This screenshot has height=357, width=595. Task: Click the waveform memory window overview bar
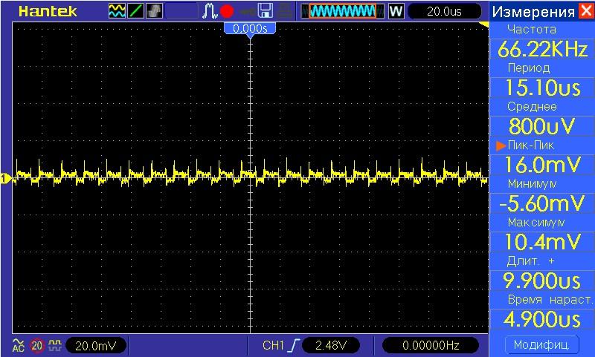click(x=343, y=11)
